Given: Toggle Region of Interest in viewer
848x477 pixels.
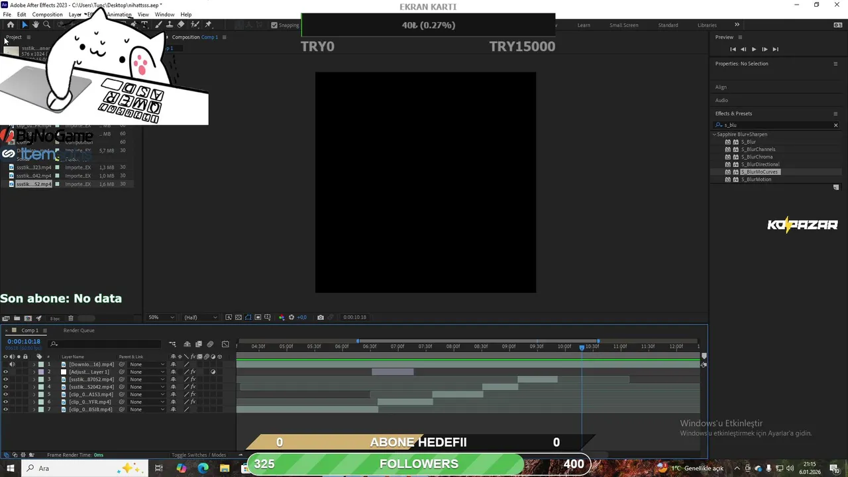Looking at the screenshot, I should 258,317.
